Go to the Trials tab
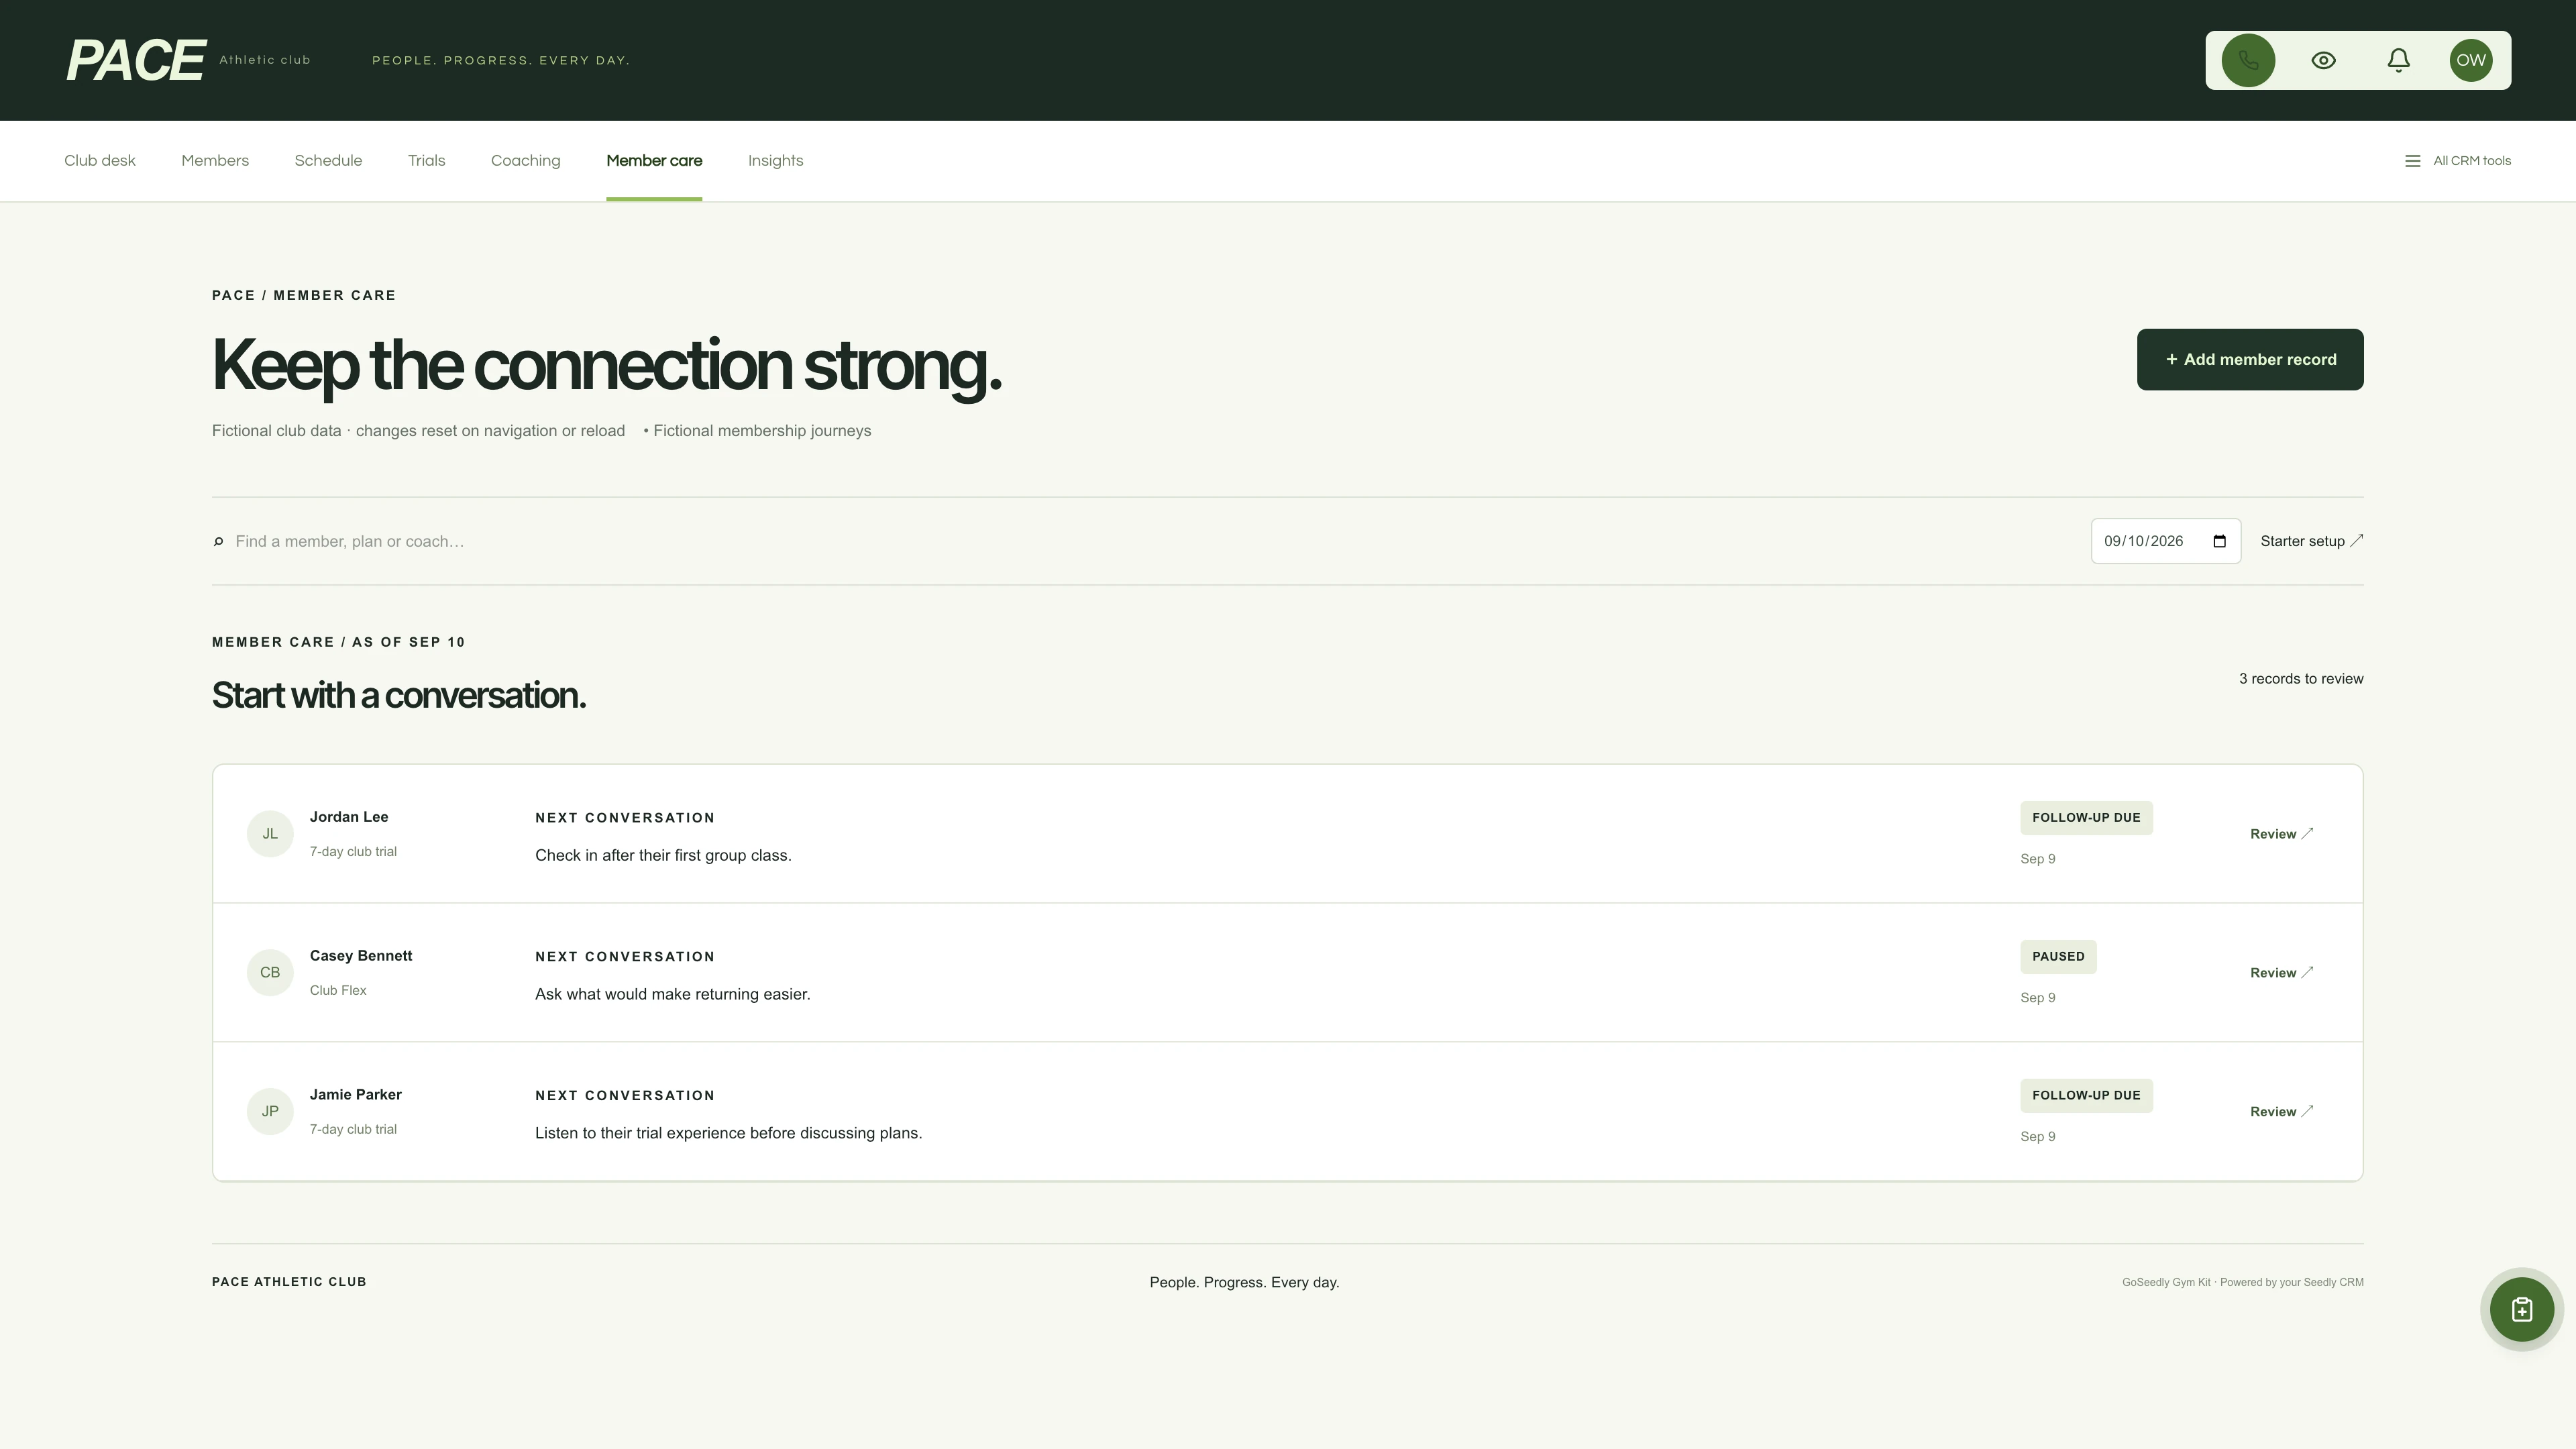2576x1449 pixels. coord(426,161)
